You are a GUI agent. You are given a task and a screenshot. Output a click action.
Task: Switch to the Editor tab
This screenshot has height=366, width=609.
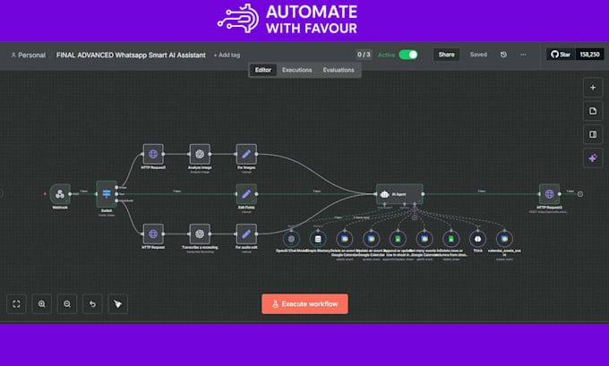point(263,70)
